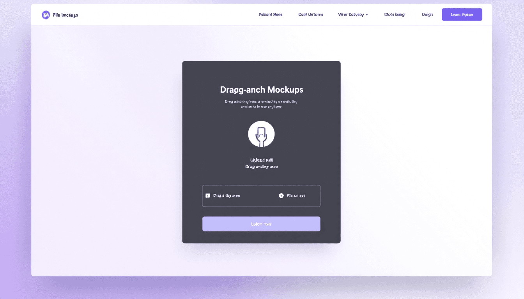Viewport: 524px width, 299px height.
Task: Click the small description text under the heading
Action: (261, 104)
